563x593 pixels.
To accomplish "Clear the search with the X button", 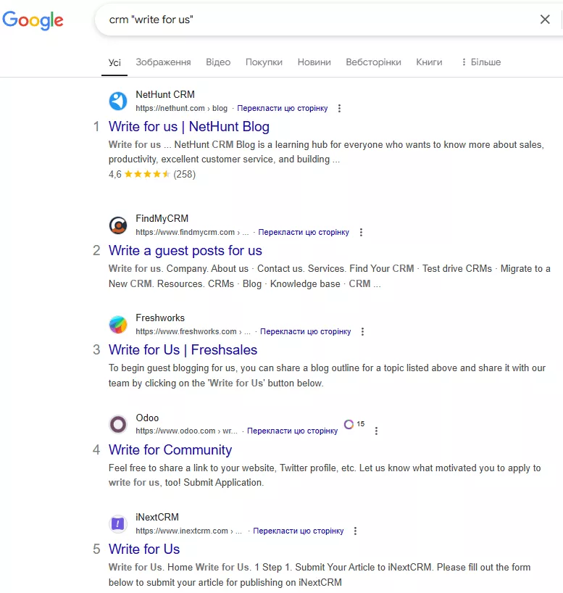I will (545, 20).
